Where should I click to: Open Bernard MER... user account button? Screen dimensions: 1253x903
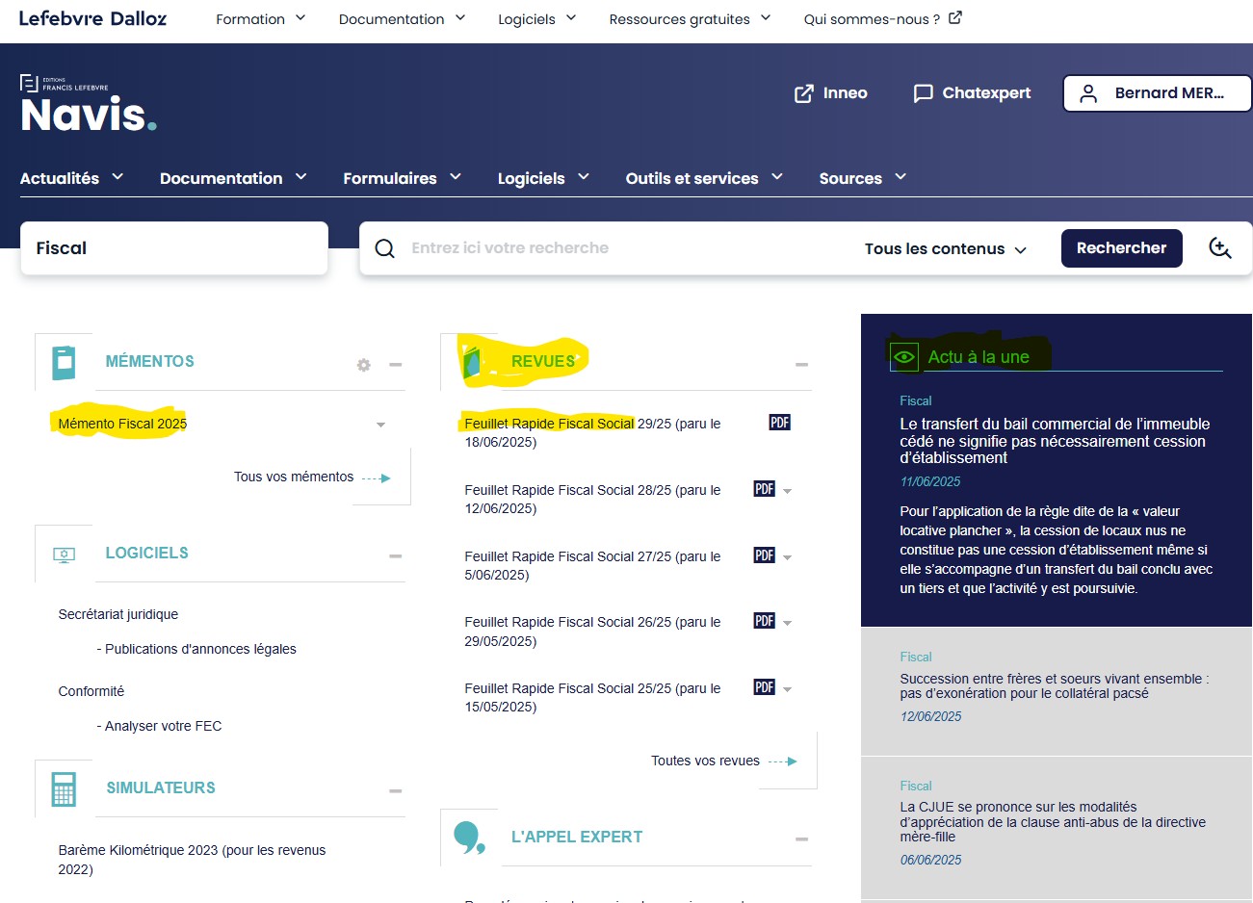[1157, 93]
